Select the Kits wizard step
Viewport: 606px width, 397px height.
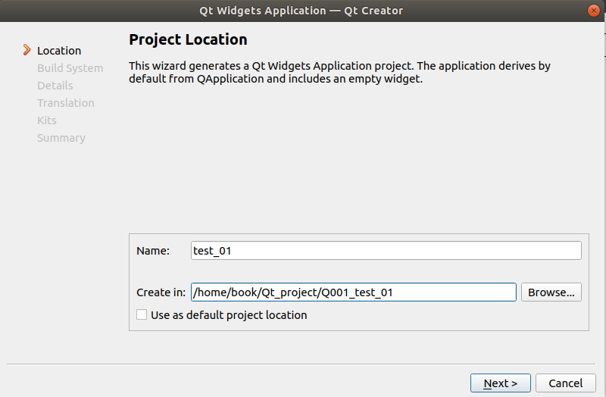[47, 120]
